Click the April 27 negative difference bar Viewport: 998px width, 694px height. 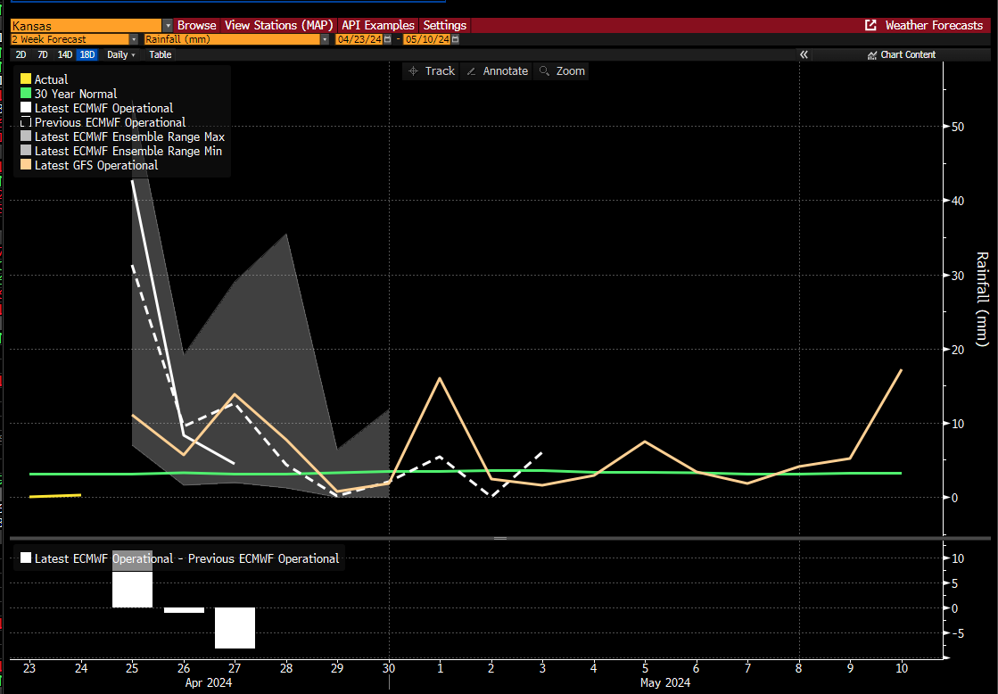tap(235, 628)
